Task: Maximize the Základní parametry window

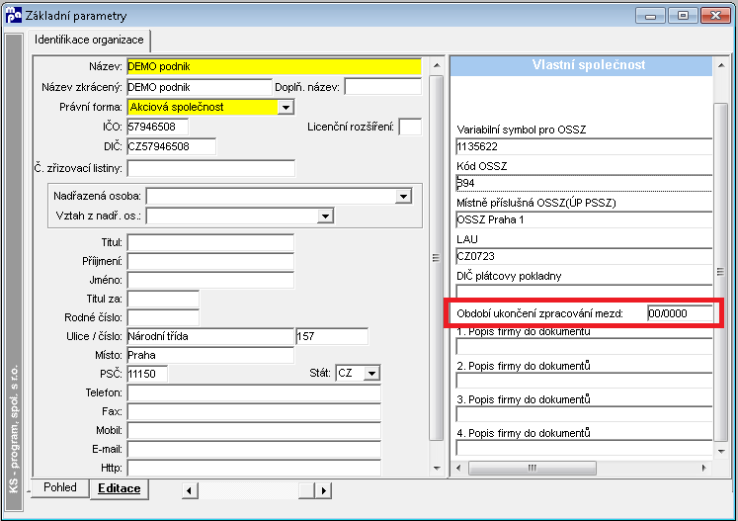Action: click(x=683, y=16)
